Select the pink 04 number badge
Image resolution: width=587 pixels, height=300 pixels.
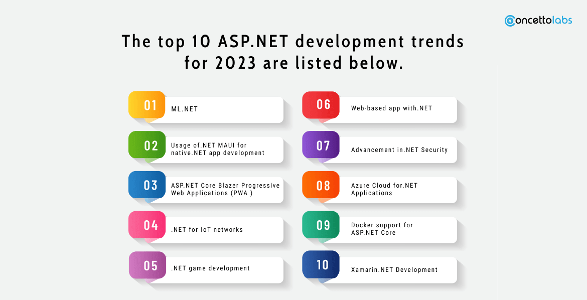tap(147, 225)
